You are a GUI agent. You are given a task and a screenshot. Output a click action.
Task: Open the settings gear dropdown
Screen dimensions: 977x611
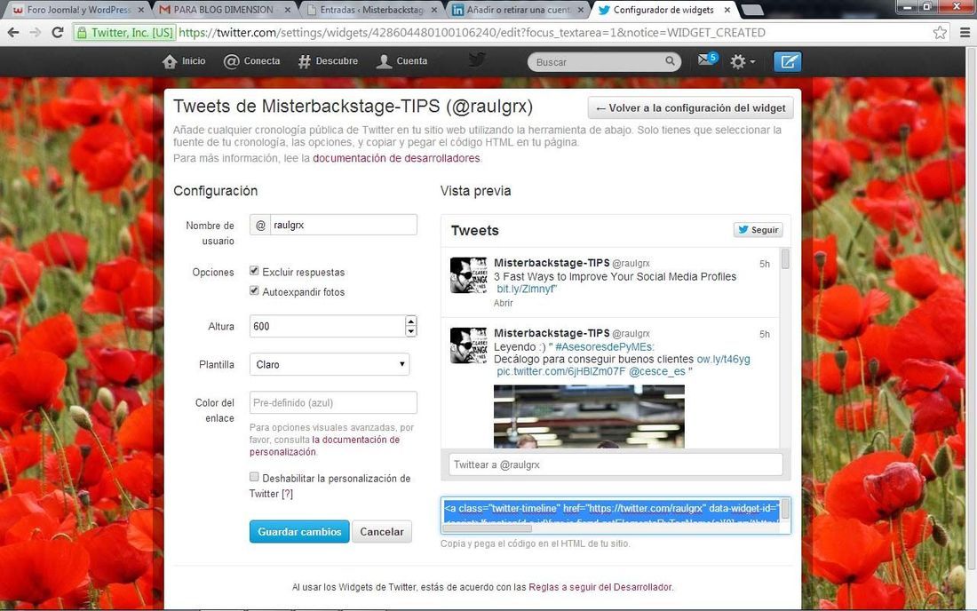click(743, 61)
